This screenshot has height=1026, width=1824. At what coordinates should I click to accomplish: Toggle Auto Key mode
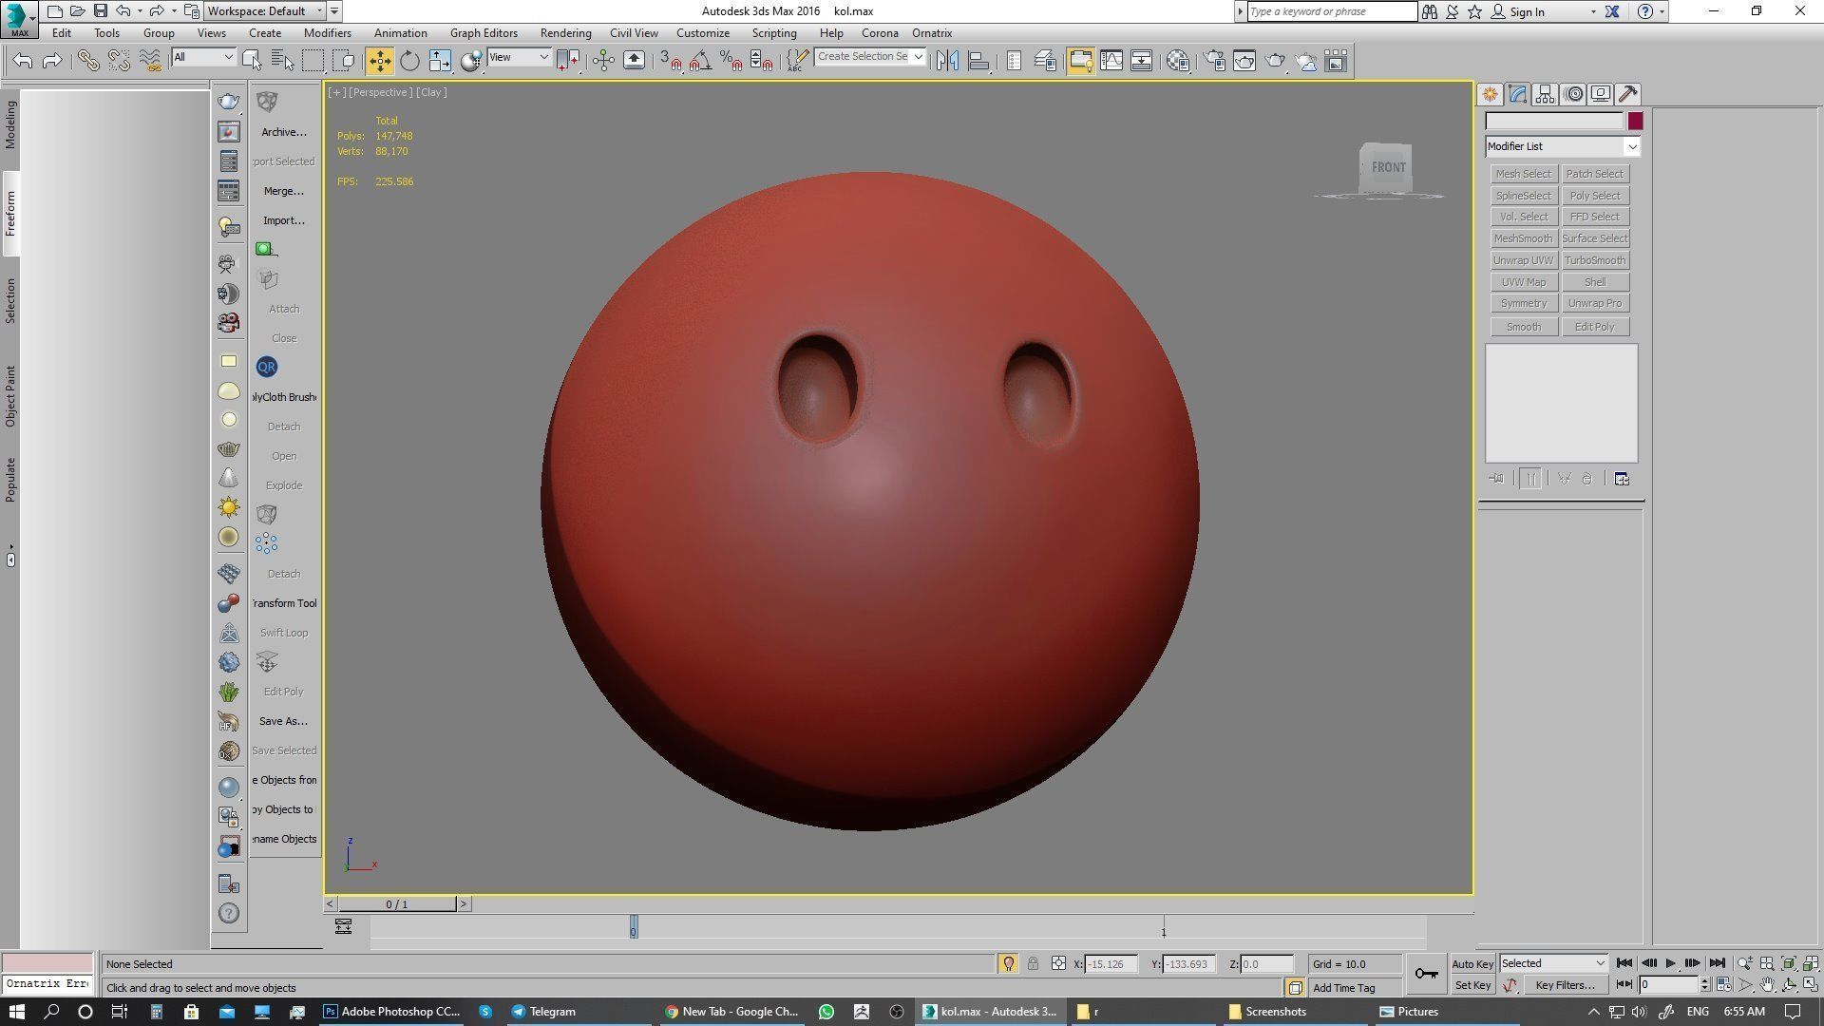[x=1472, y=963]
